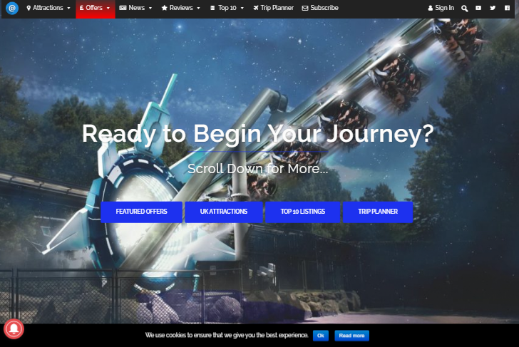Image resolution: width=519 pixels, height=347 pixels.
Task: Open the Twitter profile icon
Action: tap(493, 8)
